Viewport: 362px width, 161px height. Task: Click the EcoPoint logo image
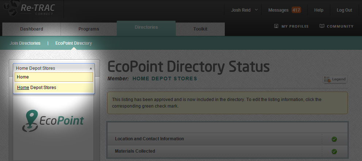click(x=53, y=121)
